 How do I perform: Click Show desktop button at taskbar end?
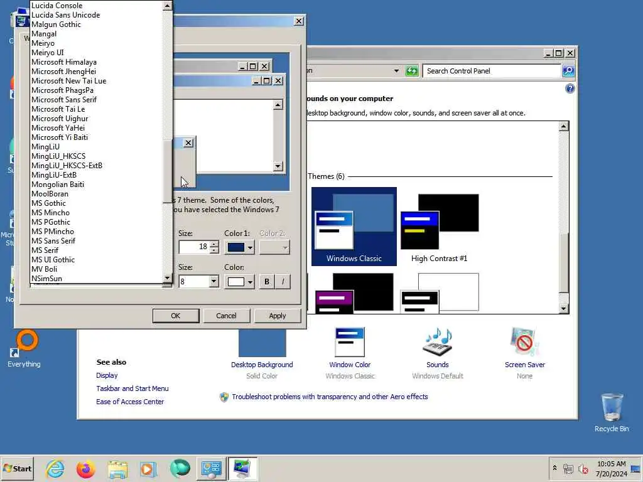[x=636, y=469]
